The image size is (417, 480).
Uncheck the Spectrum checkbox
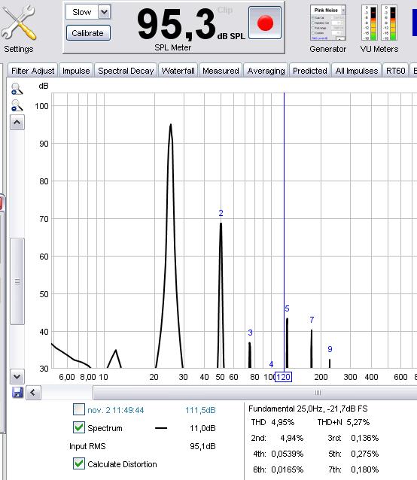79,427
